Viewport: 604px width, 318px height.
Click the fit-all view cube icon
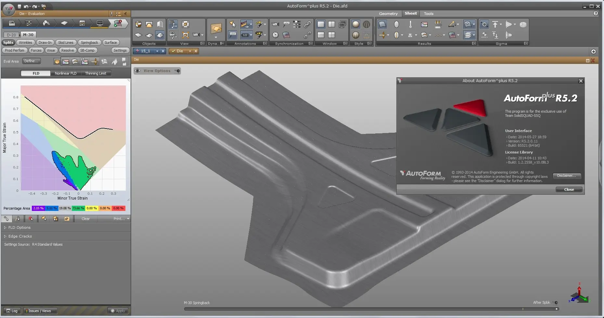pyautogui.click(x=186, y=24)
